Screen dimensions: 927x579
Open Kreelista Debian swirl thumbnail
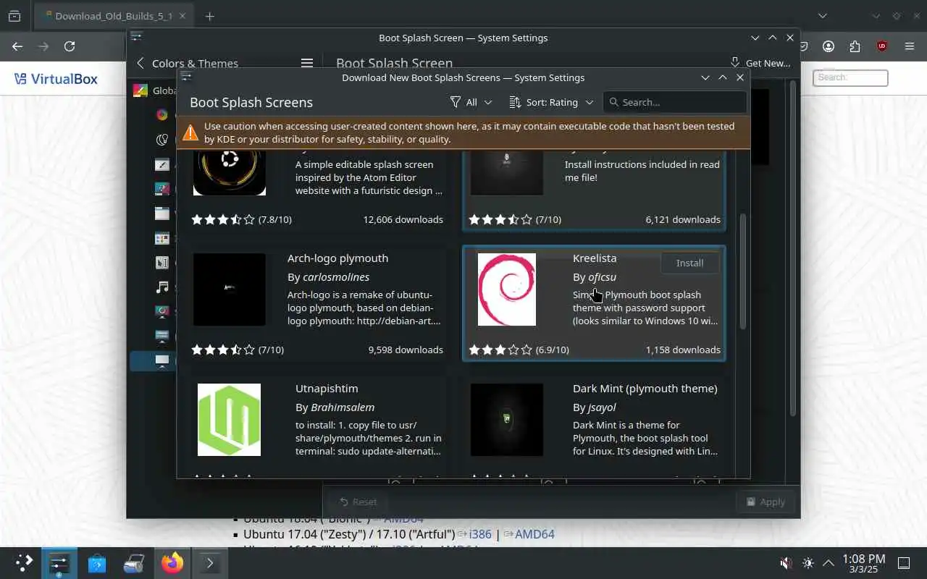pyautogui.click(x=507, y=289)
